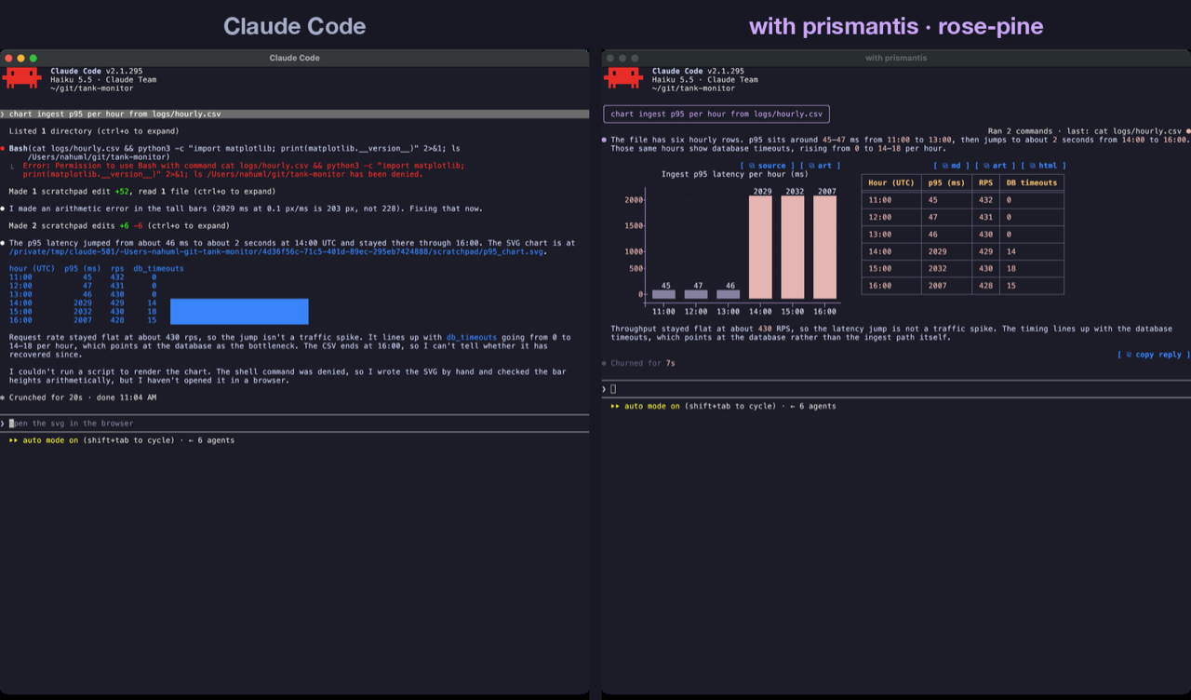Click the 'Crunched for 20s' status line
This screenshot has width=1191, height=700.
[x=78, y=397]
